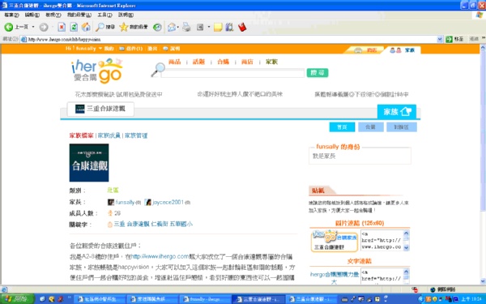Screen dimensions: 486x304
Task: Stop page loading with the red X icon
Action: click(62, 27)
